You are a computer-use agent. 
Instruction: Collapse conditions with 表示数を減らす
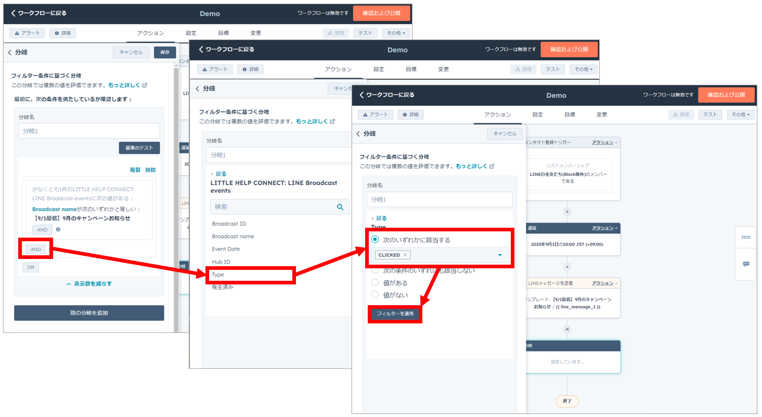[89, 284]
